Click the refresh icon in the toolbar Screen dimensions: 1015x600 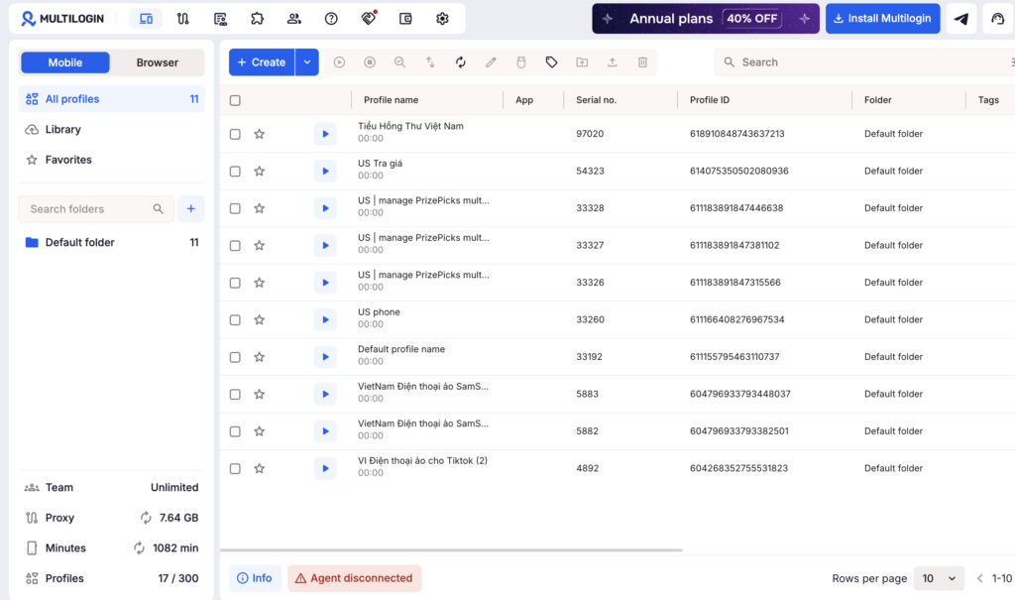pos(460,62)
